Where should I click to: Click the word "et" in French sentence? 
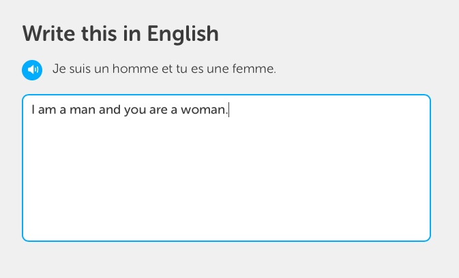(x=167, y=69)
